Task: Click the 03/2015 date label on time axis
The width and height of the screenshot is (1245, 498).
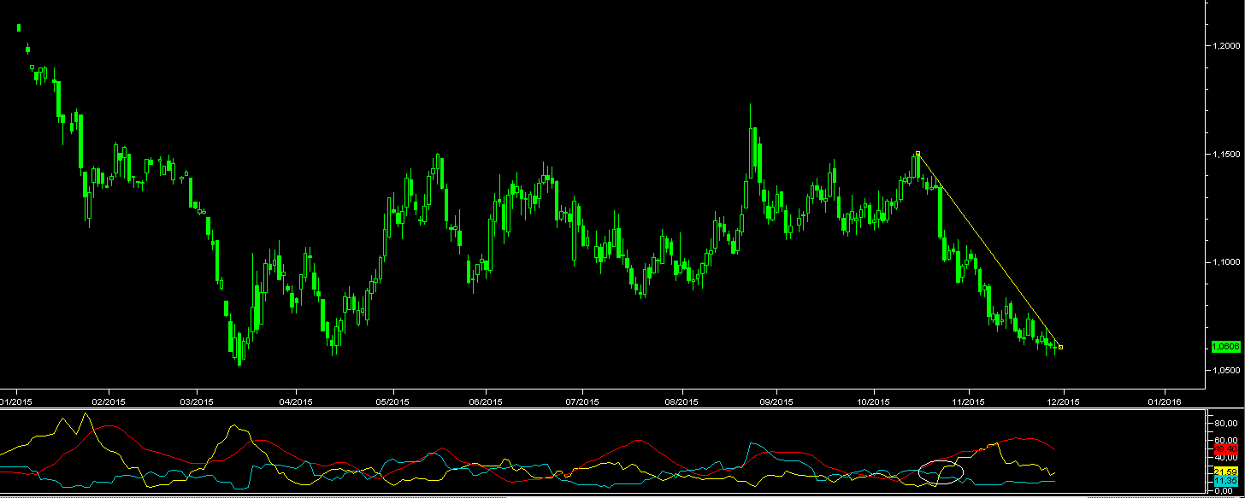Action: coord(196,401)
